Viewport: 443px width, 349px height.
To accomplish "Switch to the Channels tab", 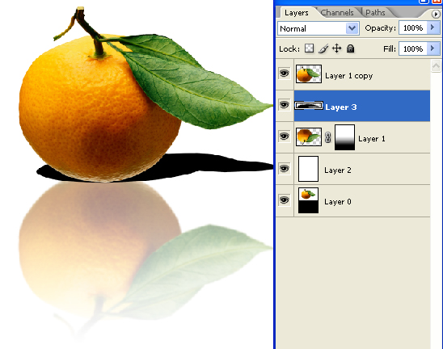I will pyautogui.click(x=337, y=13).
